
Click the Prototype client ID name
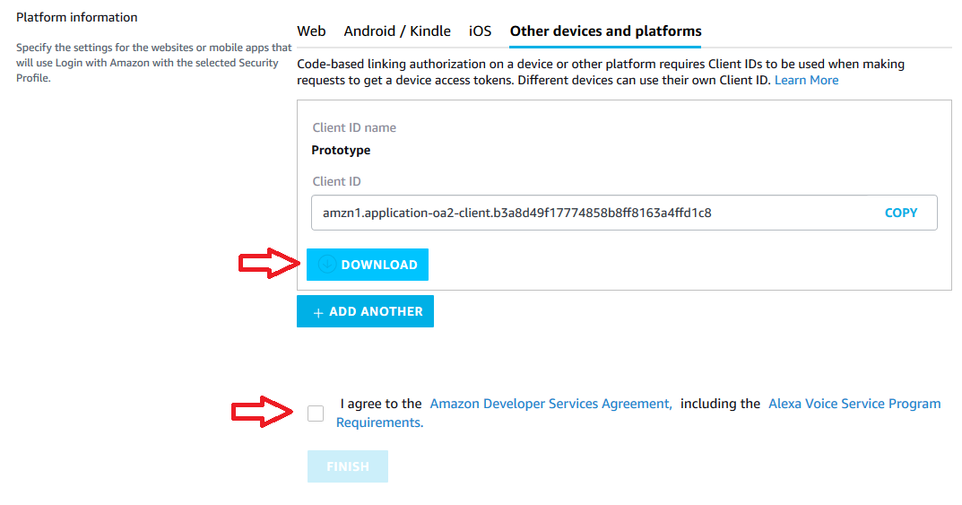click(341, 151)
